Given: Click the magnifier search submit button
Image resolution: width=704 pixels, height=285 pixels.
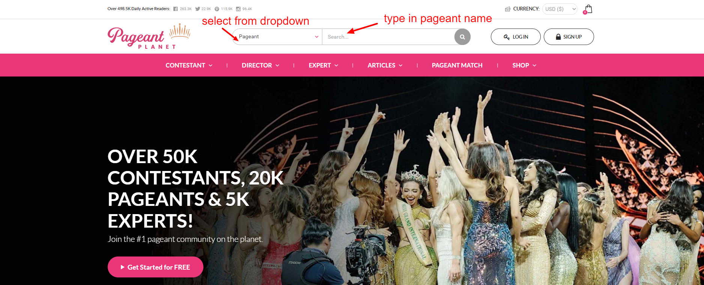Looking at the screenshot, I should pyautogui.click(x=462, y=37).
